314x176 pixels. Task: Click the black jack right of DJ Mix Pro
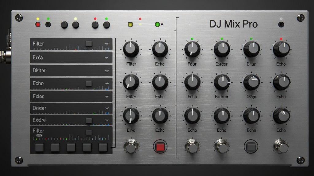coord(281,24)
